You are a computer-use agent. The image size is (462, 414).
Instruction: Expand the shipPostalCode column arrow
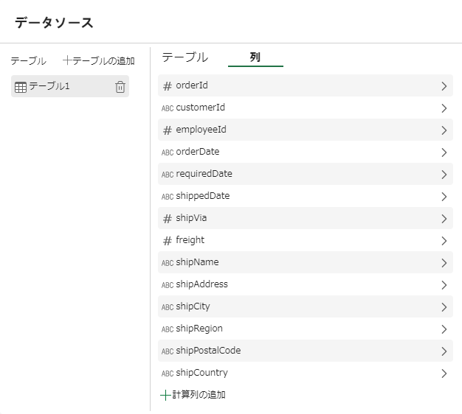(444, 351)
